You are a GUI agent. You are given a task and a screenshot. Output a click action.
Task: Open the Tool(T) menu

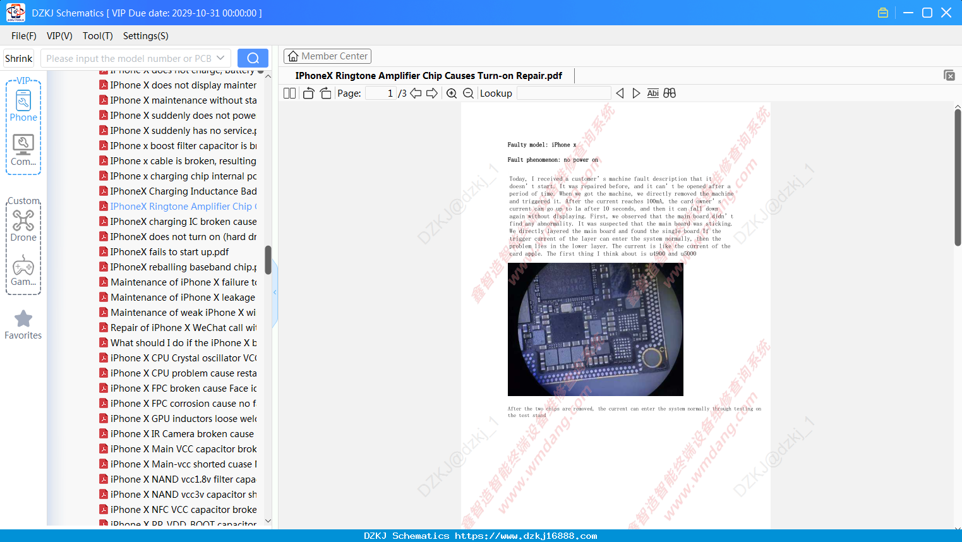(x=97, y=36)
